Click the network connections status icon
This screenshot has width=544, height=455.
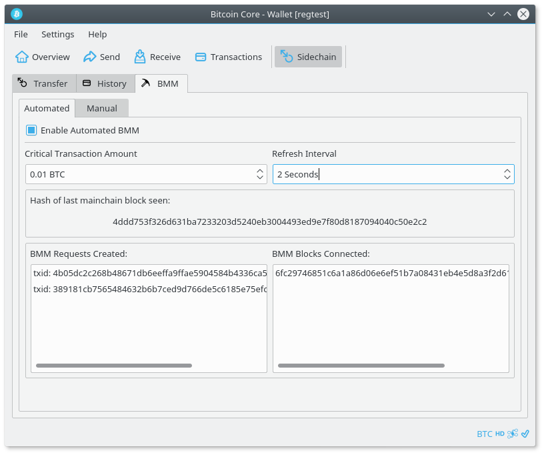coord(513,434)
